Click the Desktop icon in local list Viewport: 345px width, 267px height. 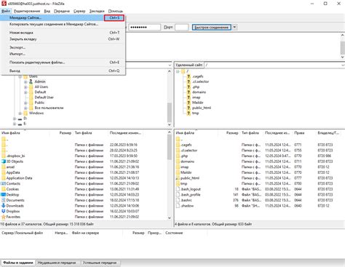4,194
